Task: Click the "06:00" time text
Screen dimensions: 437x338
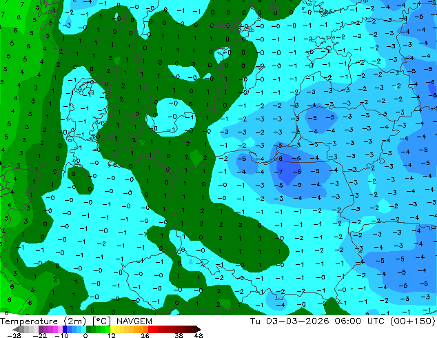Action: (x=348, y=321)
